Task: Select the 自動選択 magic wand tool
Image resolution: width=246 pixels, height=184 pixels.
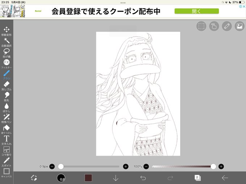Action: 7,43
